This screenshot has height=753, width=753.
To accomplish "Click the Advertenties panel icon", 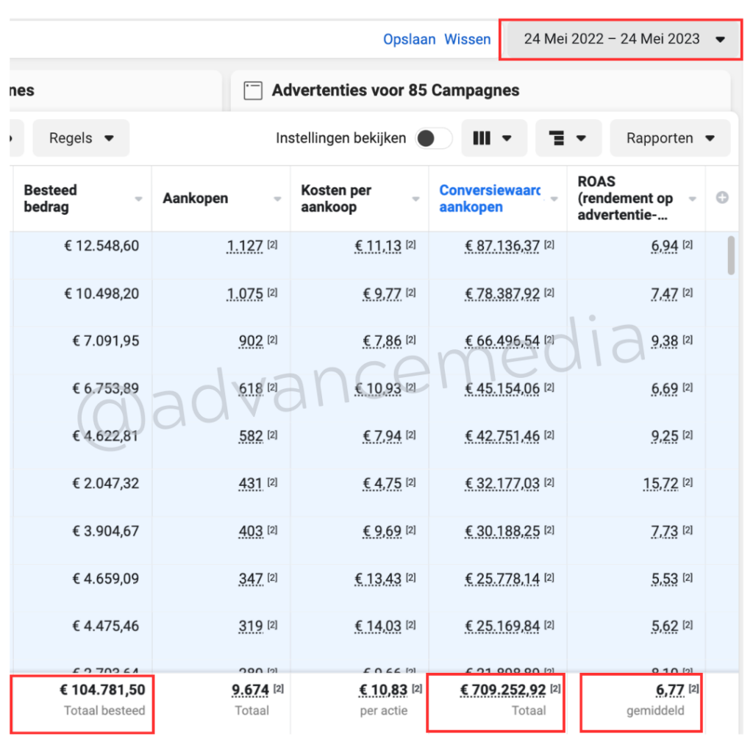I will [x=253, y=90].
